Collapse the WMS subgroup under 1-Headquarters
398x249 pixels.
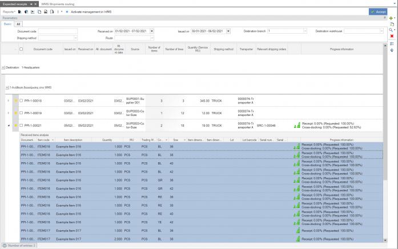[x=7, y=87]
